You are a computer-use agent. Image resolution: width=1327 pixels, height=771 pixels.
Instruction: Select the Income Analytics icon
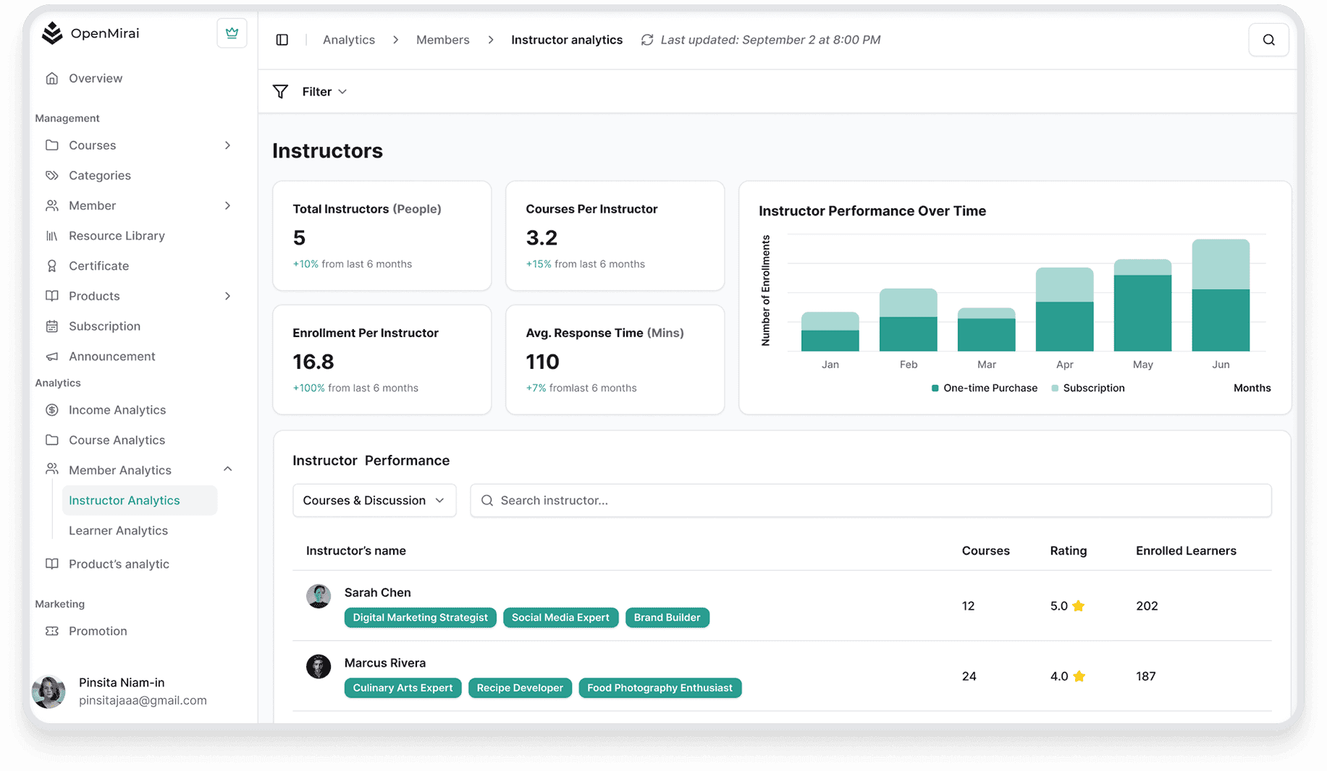52,409
